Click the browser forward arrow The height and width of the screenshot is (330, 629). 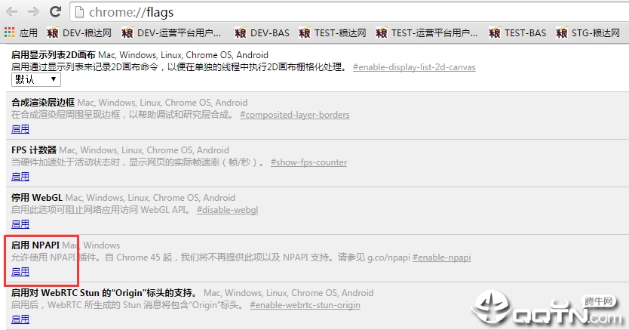coord(33,11)
